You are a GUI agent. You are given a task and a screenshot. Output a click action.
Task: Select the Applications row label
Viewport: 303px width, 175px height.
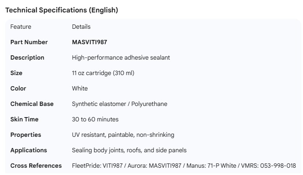[x=28, y=150]
